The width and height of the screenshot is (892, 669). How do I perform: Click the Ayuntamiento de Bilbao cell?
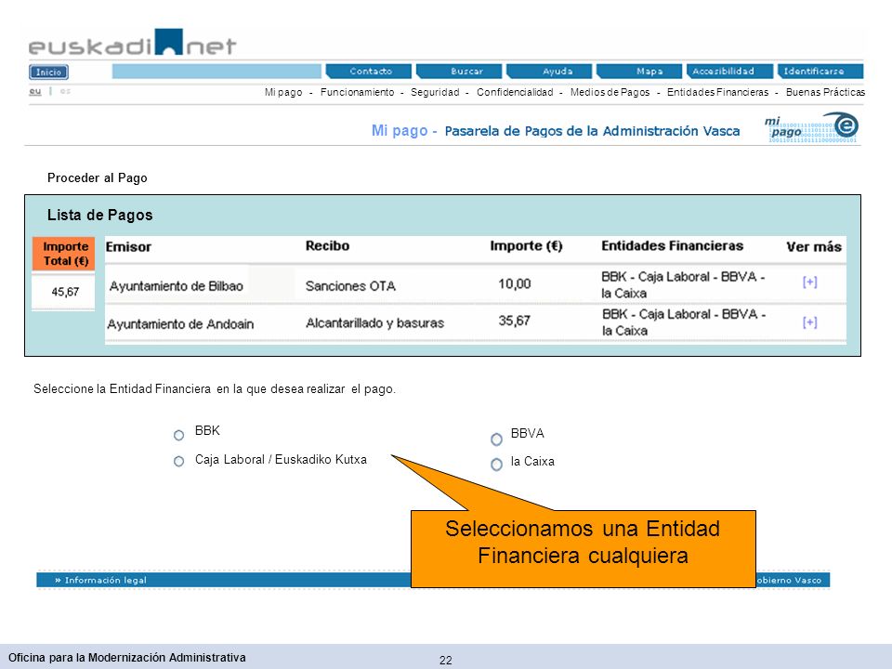pos(176,286)
